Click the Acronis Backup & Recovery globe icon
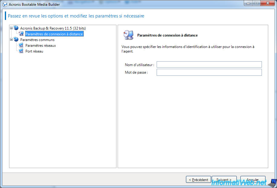Screen dimensions: 277x188 [x=16, y=28]
